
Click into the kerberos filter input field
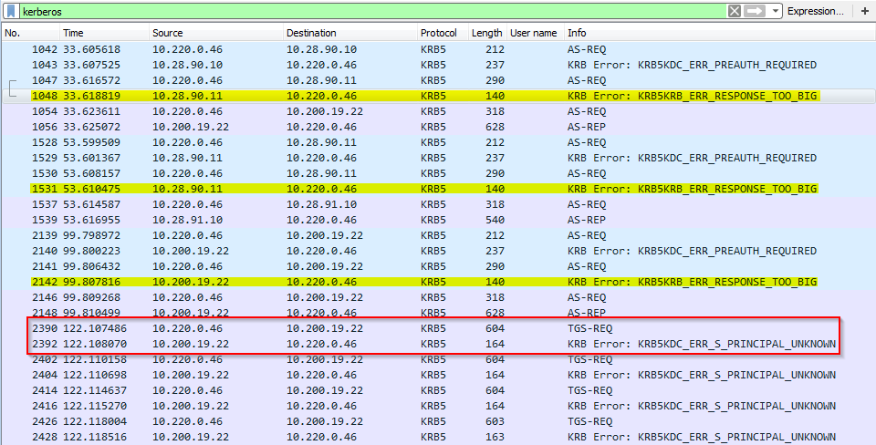click(371, 11)
